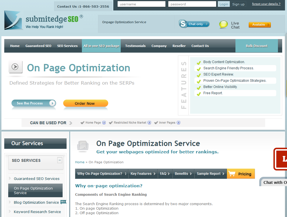Screen dimensions: 287x217
Task: Click the See the Process button
Action: (33, 103)
